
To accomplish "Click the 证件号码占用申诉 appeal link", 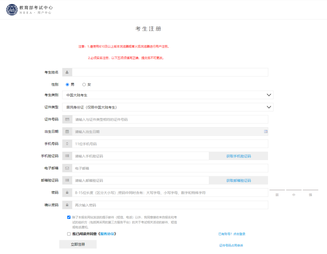I will (x=231, y=246).
